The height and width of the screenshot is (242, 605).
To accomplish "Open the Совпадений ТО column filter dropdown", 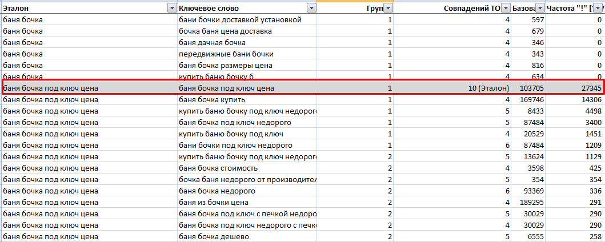I will click(506, 9).
